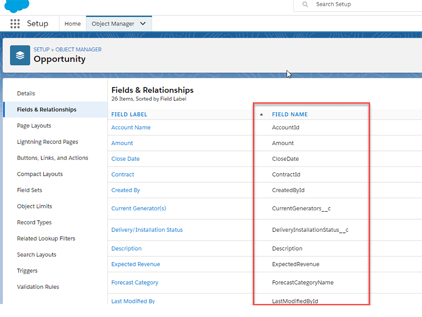Viewport: 422px width, 317px height.
Task: Click the Setup app name label
Action: [x=38, y=24]
